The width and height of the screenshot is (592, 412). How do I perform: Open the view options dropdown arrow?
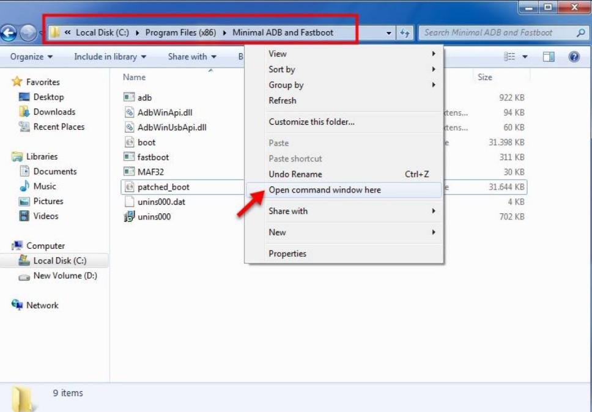coord(525,57)
